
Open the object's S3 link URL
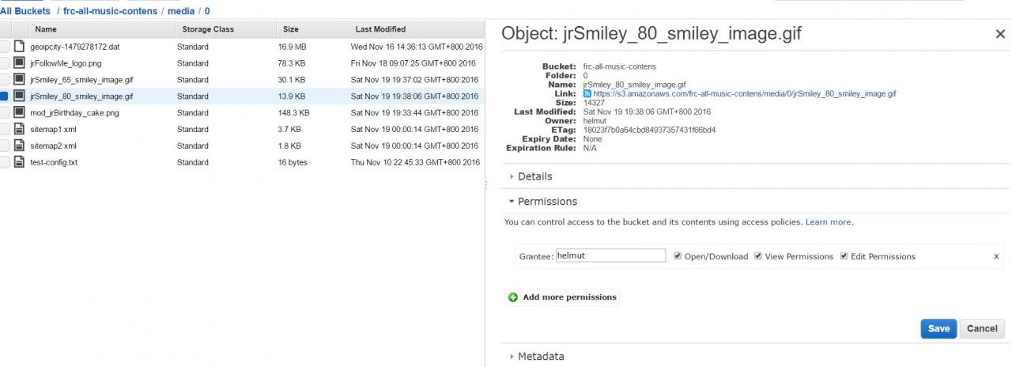click(744, 93)
